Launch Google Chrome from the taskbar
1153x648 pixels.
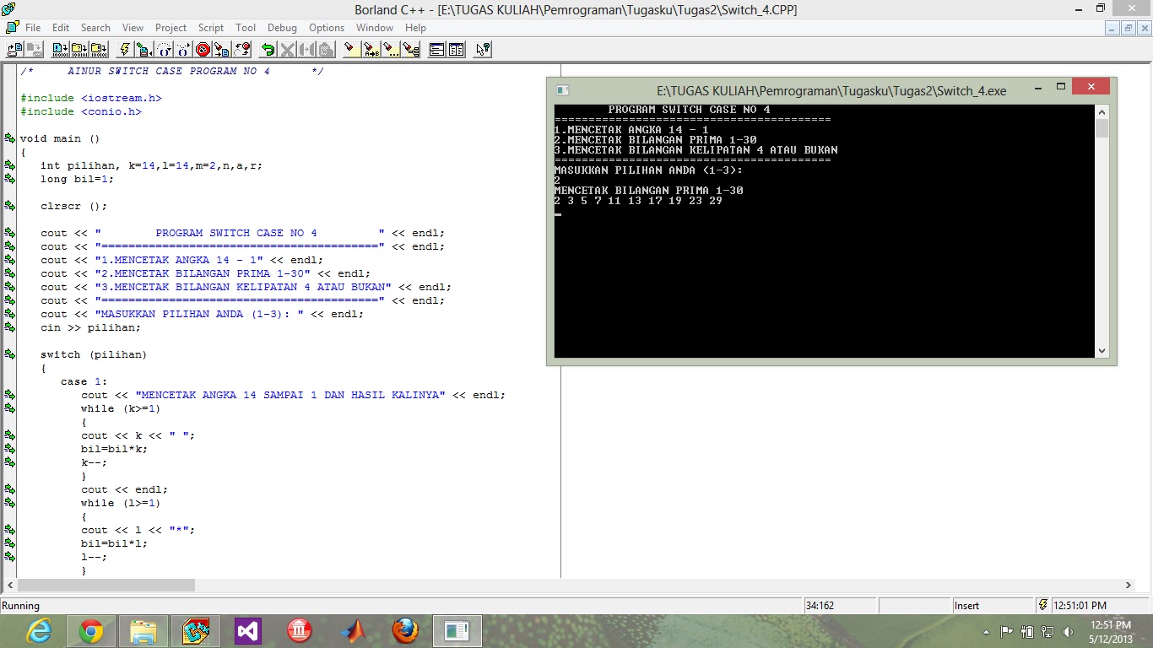pyautogui.click(x=90, y=630)
